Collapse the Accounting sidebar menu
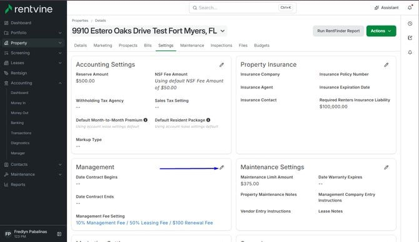Image resolution: width=419 pixels, height=242 pixels. pyautogui.click(x=33, y=83)
